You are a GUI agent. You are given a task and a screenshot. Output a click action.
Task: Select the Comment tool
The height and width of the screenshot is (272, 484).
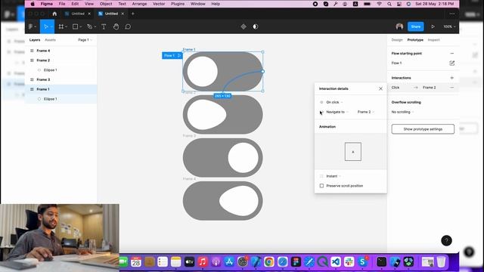[128, 27]
